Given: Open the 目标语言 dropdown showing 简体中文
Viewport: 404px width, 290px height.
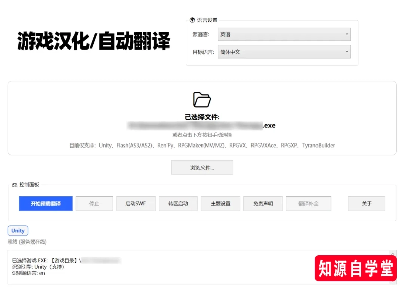Looking at the screenshot, I should coord(284,52).
